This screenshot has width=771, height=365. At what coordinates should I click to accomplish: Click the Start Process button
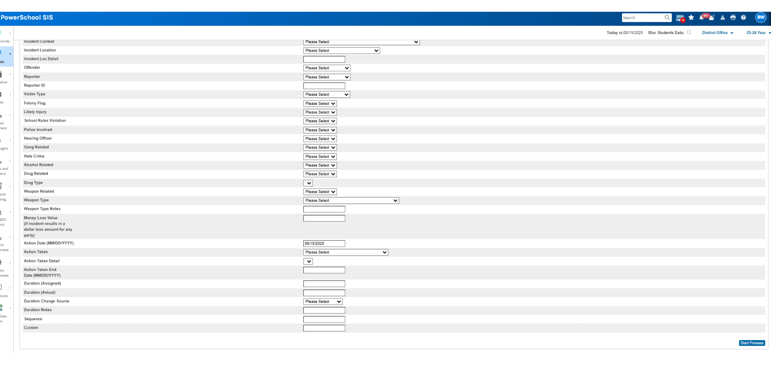(x=752, y=343)
